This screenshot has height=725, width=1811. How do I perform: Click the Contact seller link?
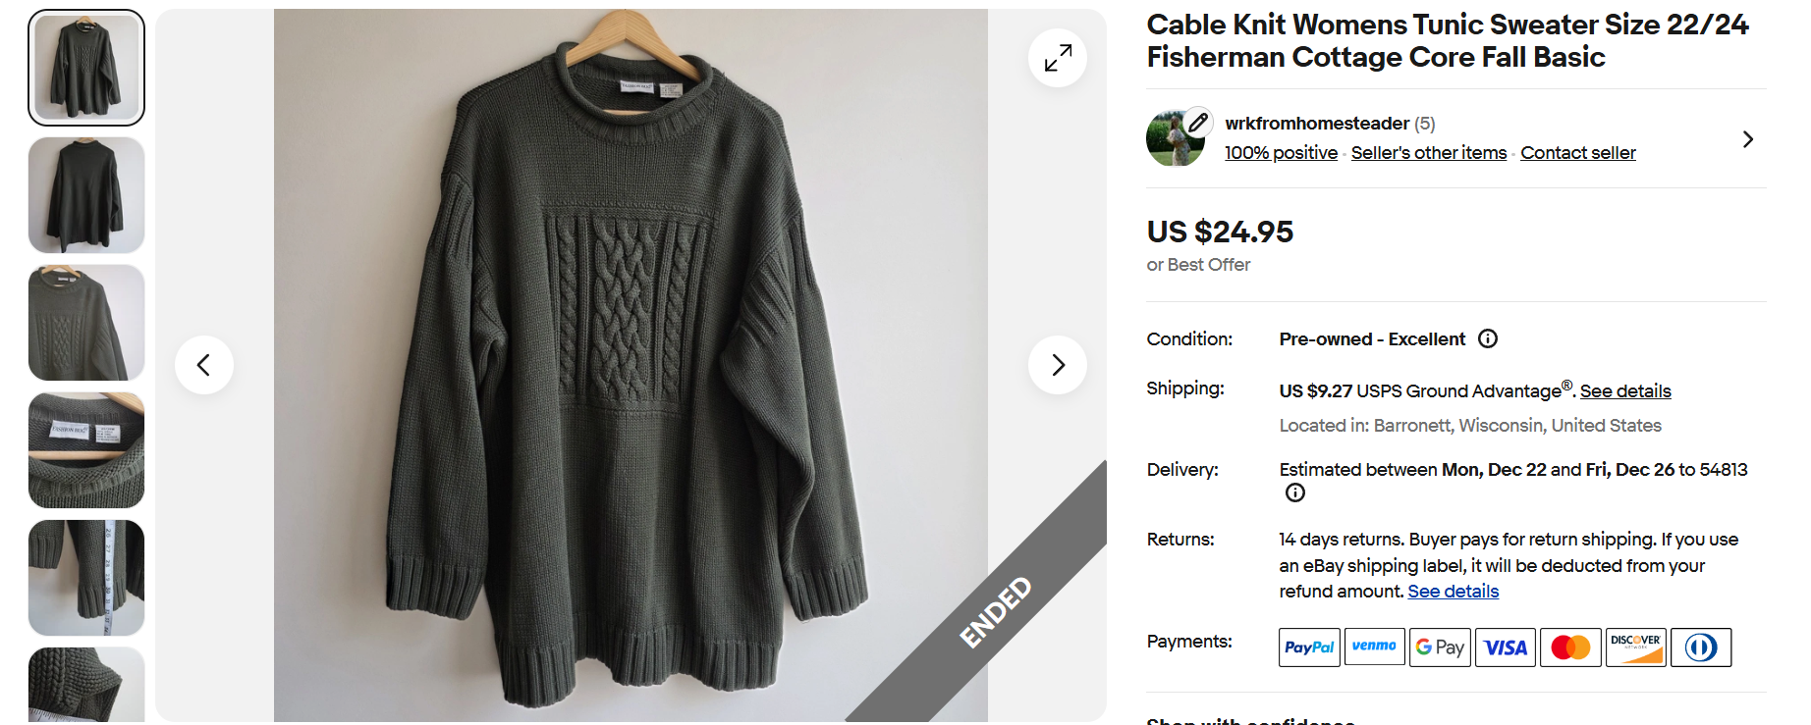pyautogui.click(x=1577, y=153)
